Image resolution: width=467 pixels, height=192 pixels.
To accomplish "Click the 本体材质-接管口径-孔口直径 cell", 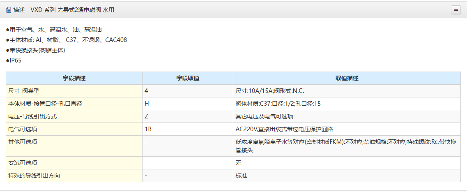I will click(45, 104).
